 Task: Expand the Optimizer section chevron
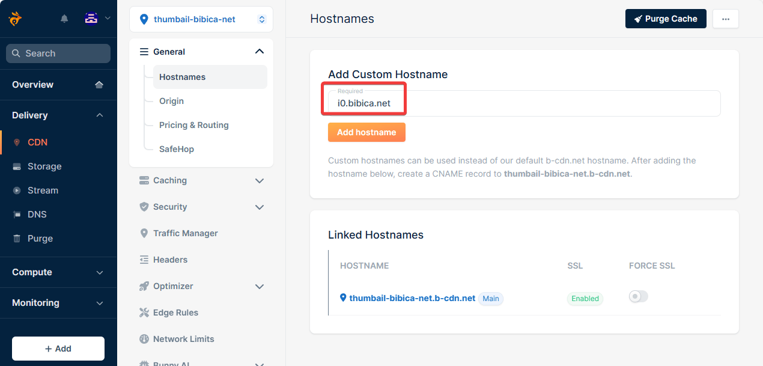click(260, 286)
